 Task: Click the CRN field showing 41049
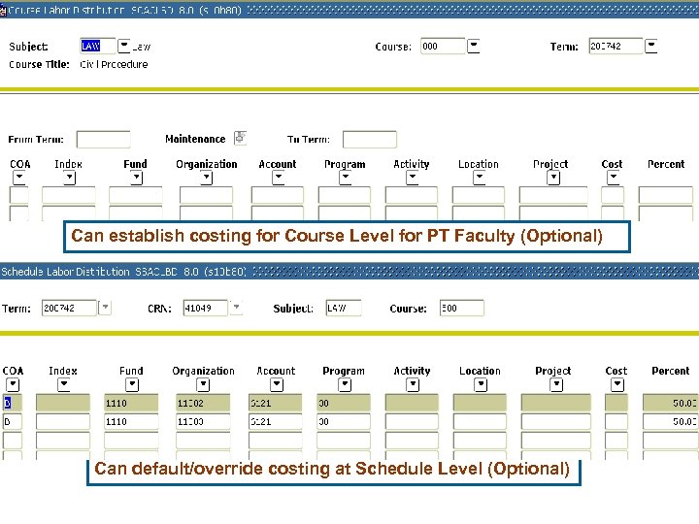coord(206,308)
